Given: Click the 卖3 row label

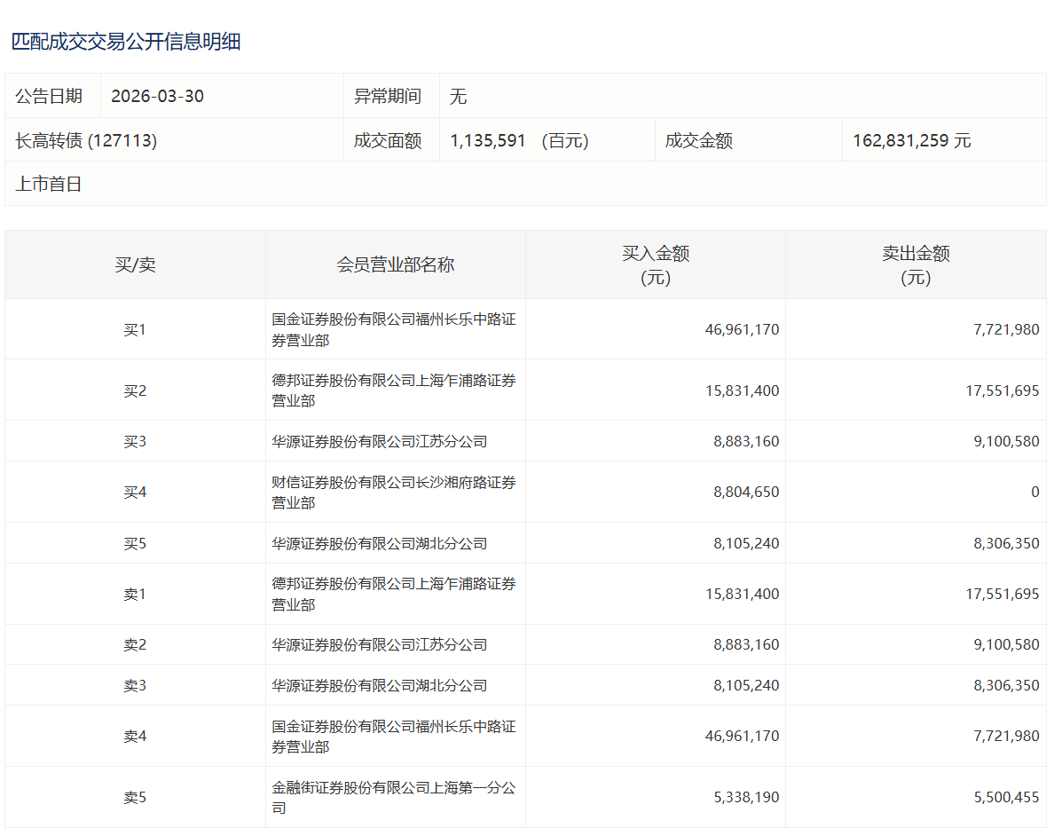Looking at the screenshot, I should tap(135, 685).
